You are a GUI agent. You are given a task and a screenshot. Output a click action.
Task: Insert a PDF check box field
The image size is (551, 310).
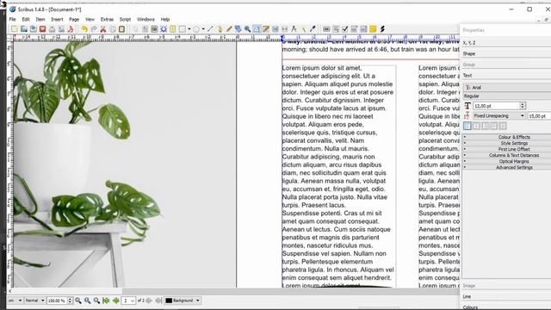click(x=345, y=28)
